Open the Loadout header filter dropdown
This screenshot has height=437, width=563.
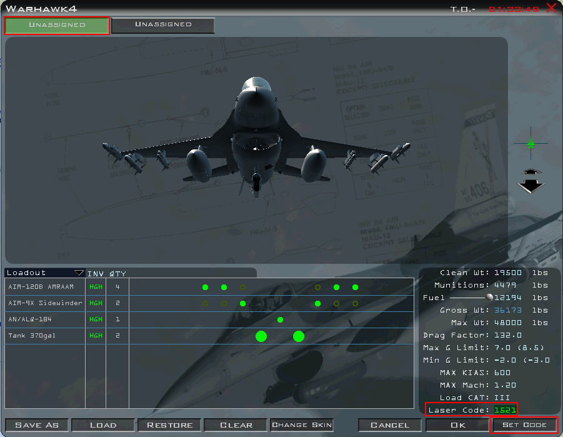coord(79,273)
